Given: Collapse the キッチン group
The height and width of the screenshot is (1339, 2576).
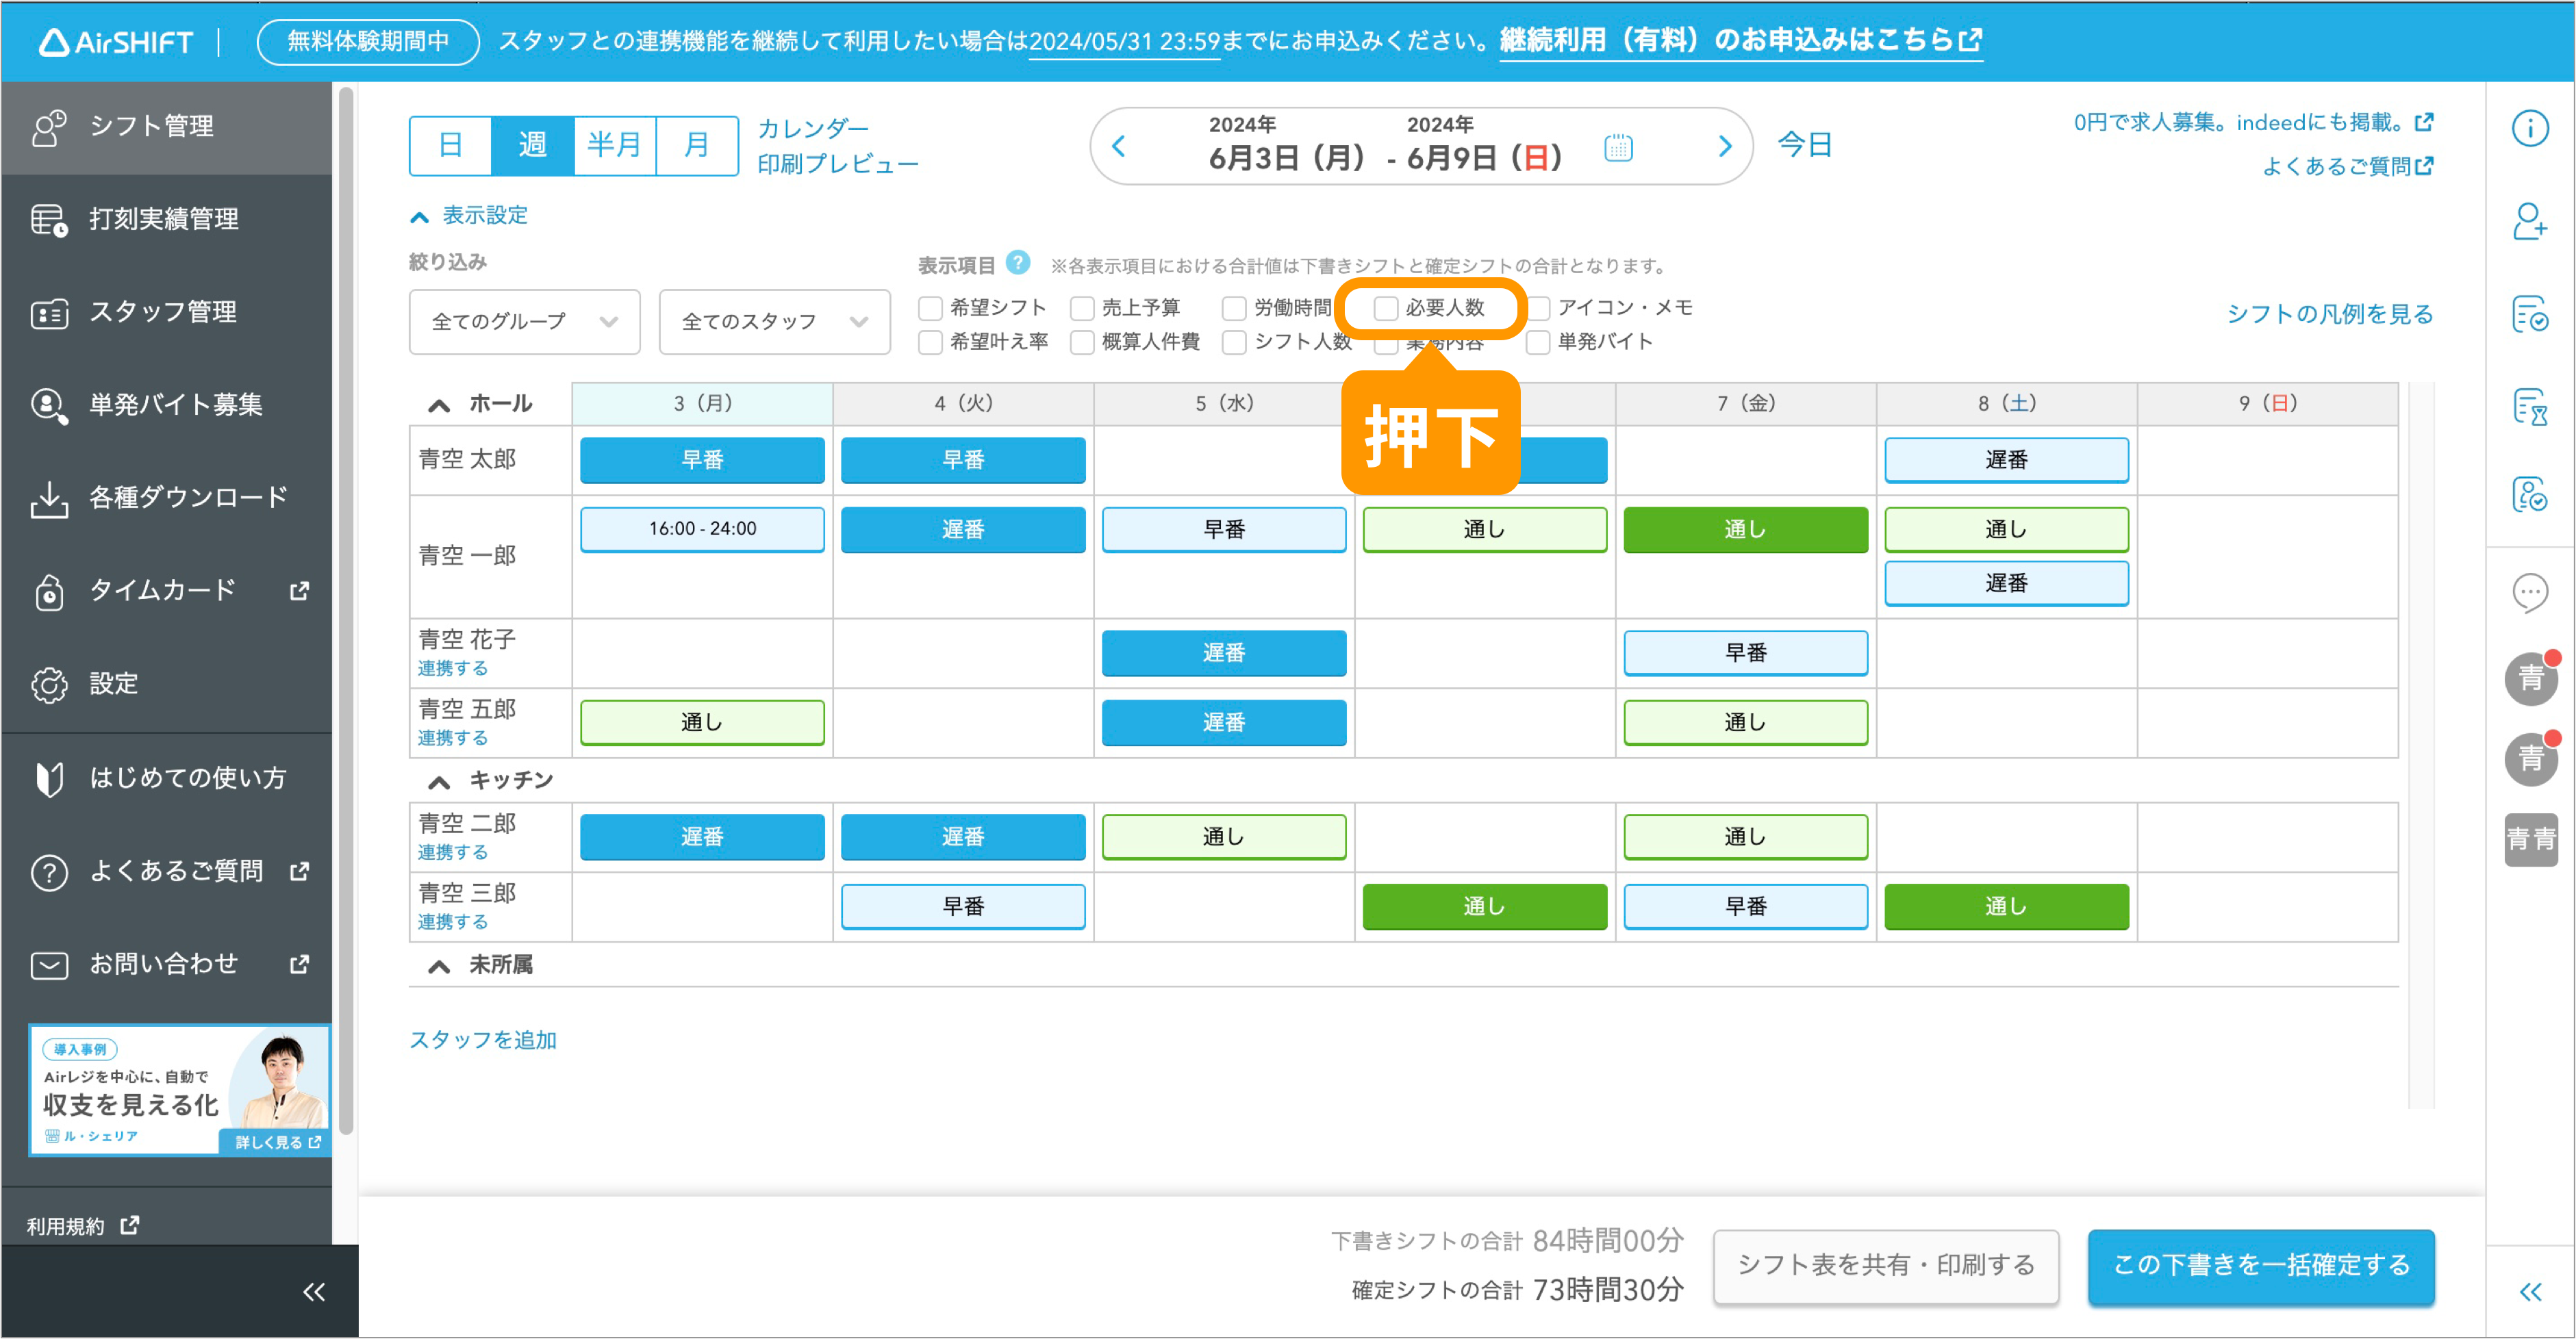Looking at the screenshot, I should click(438, 782).
